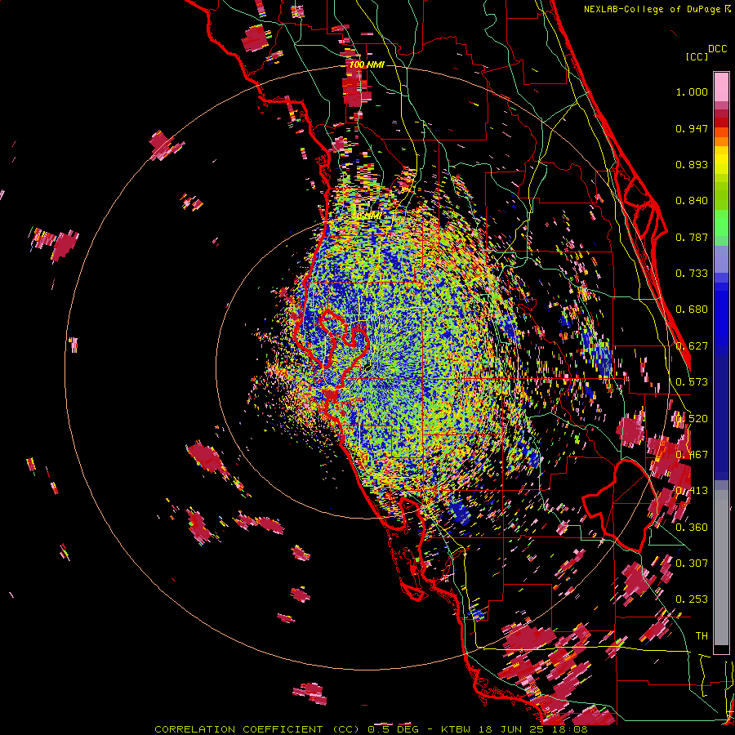Click the 100 NMI range ring label

tap(367, 65)
